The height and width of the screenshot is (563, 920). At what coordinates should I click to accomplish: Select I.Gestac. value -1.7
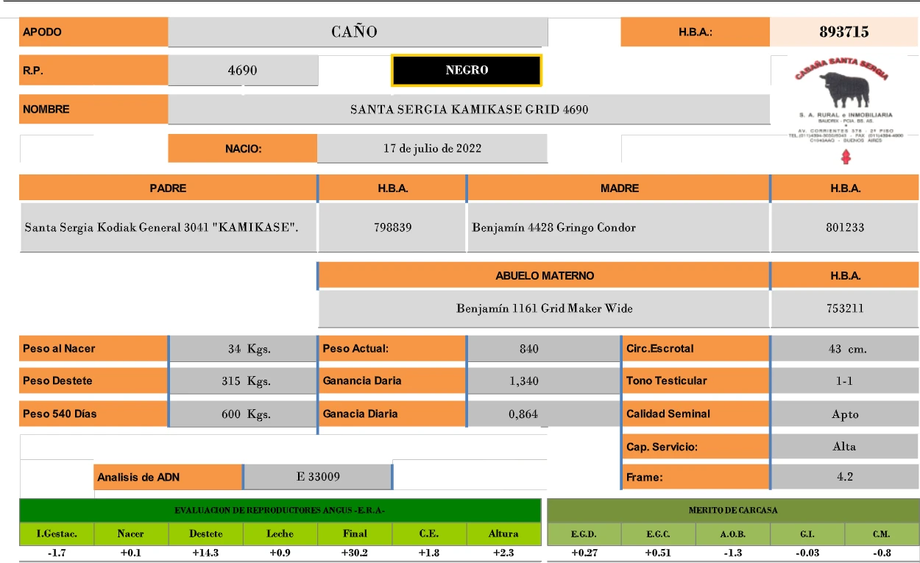click(57, 553)
